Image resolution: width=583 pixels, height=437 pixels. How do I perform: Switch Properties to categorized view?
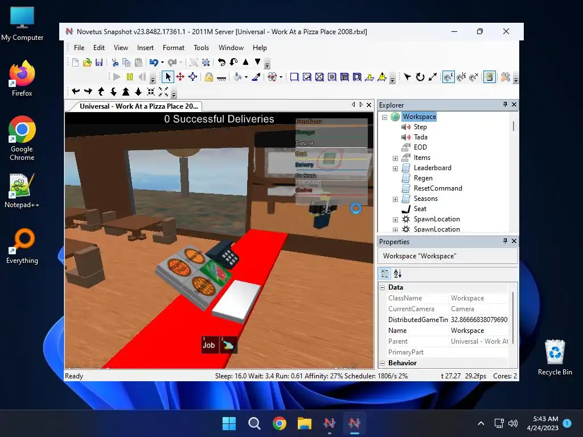pyautogui.click(x=385, y=274)
